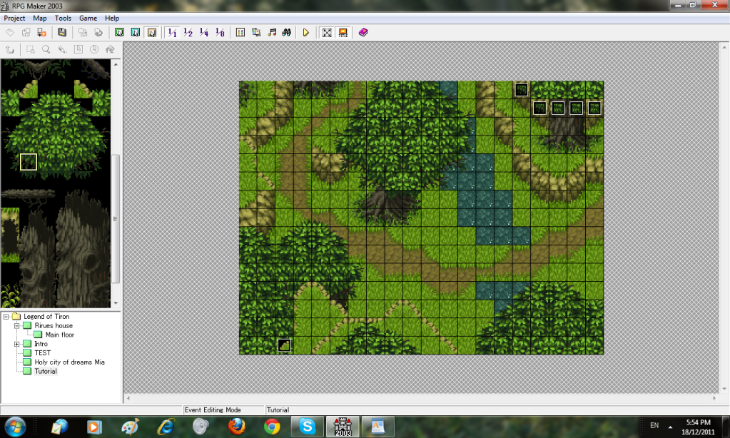The width and height of the screenshot is (730, 438).
Task: Click the map view vertical scroll-down arrow
Action: tap(724, 389)
